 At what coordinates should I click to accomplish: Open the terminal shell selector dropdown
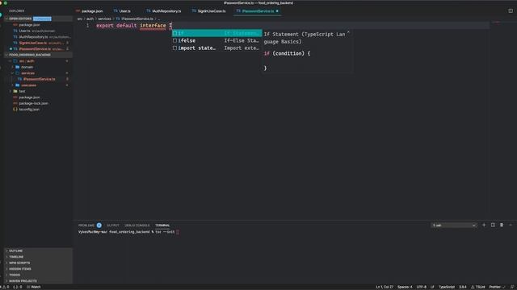454,226
